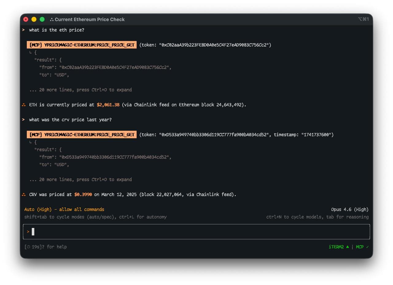This screenshot has height=285, width=393.
Task: Select the YPRICEMAGIC PRICE_PRICE_GET badge for ETH
Action: pyautogui.click(x=81, y=44)
